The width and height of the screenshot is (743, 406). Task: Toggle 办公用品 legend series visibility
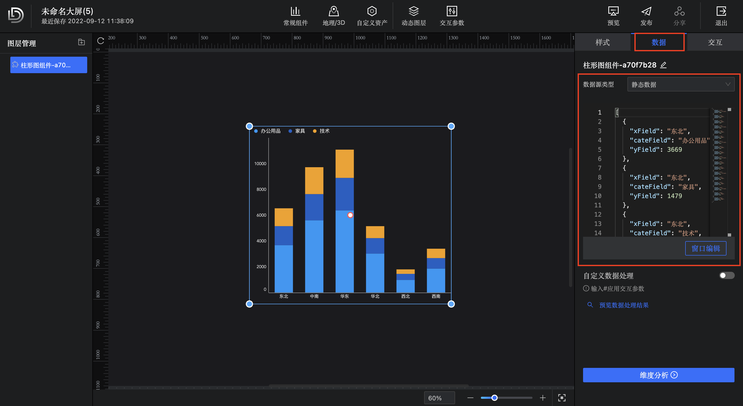(267, 131)
